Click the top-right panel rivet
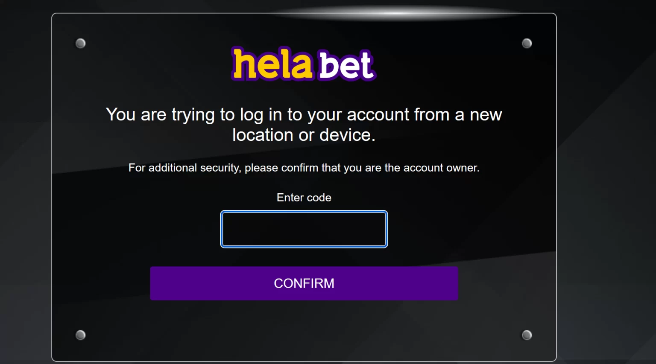Screen dimensions: 656x364 pyautogui.click(x=527, y=44)
